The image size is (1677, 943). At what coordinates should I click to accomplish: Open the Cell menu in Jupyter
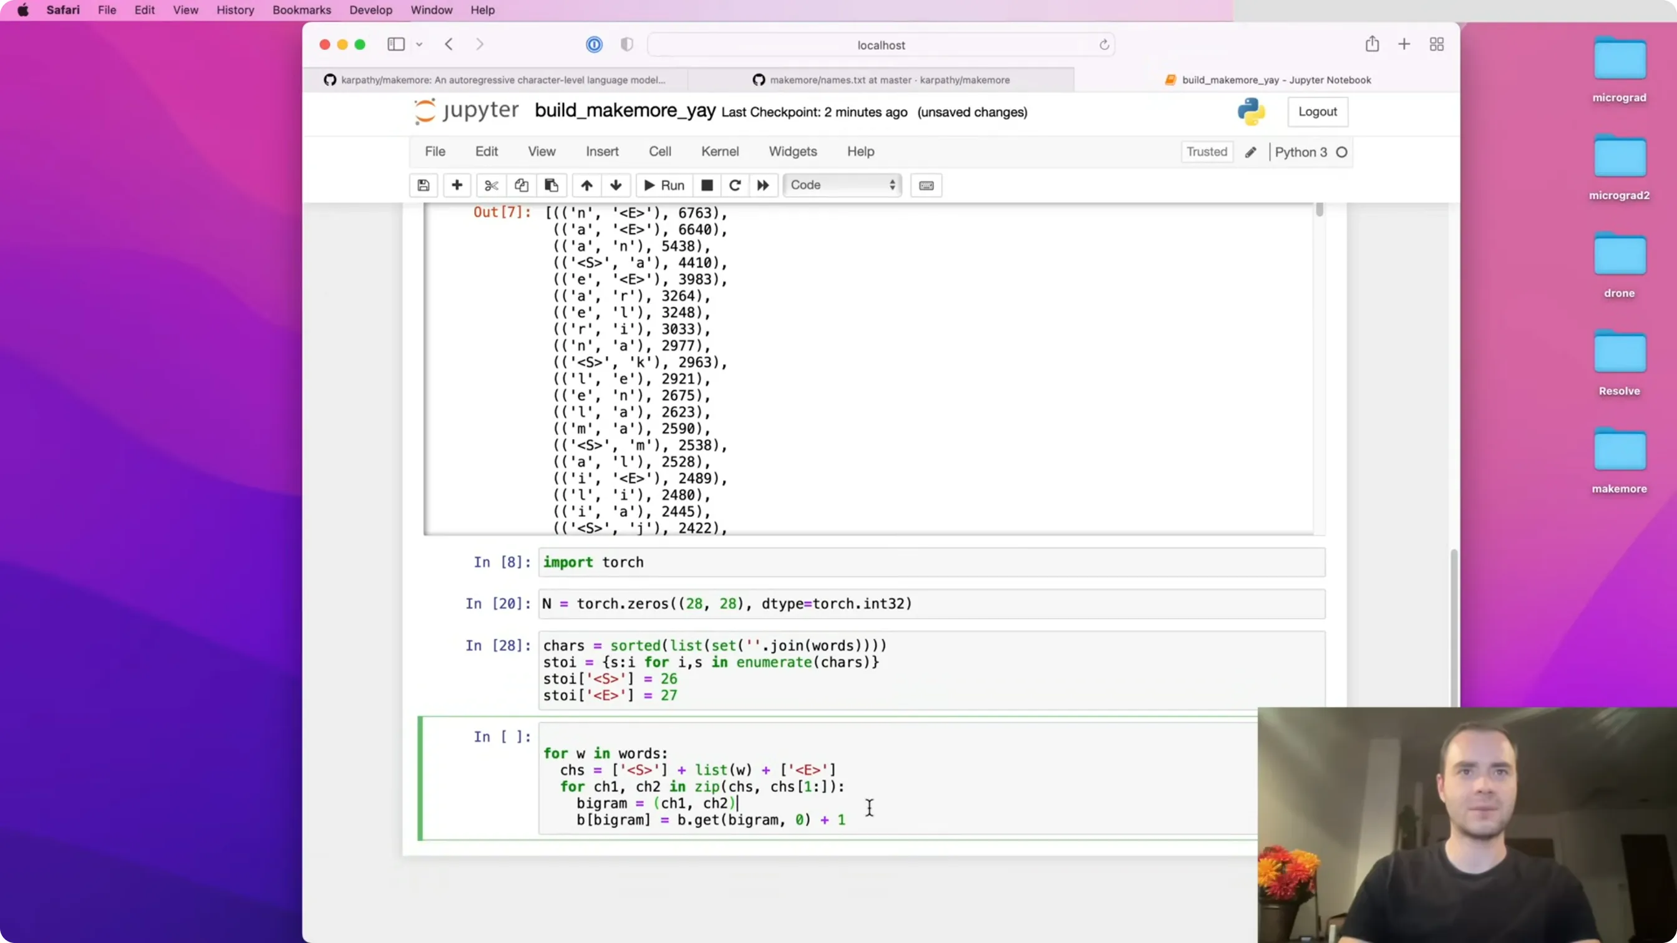659,152
